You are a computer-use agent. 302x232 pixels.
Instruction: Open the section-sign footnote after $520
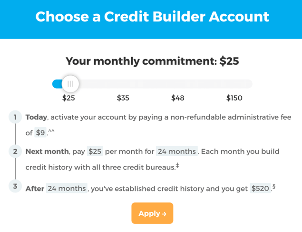pos(274,187)
